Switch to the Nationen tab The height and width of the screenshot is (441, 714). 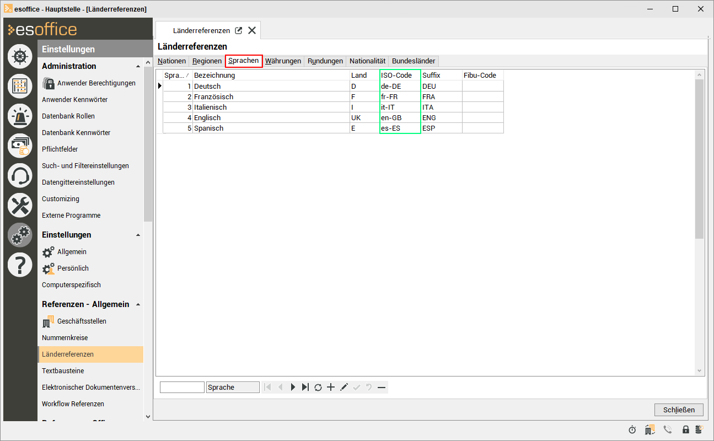(x=171, y=61)
